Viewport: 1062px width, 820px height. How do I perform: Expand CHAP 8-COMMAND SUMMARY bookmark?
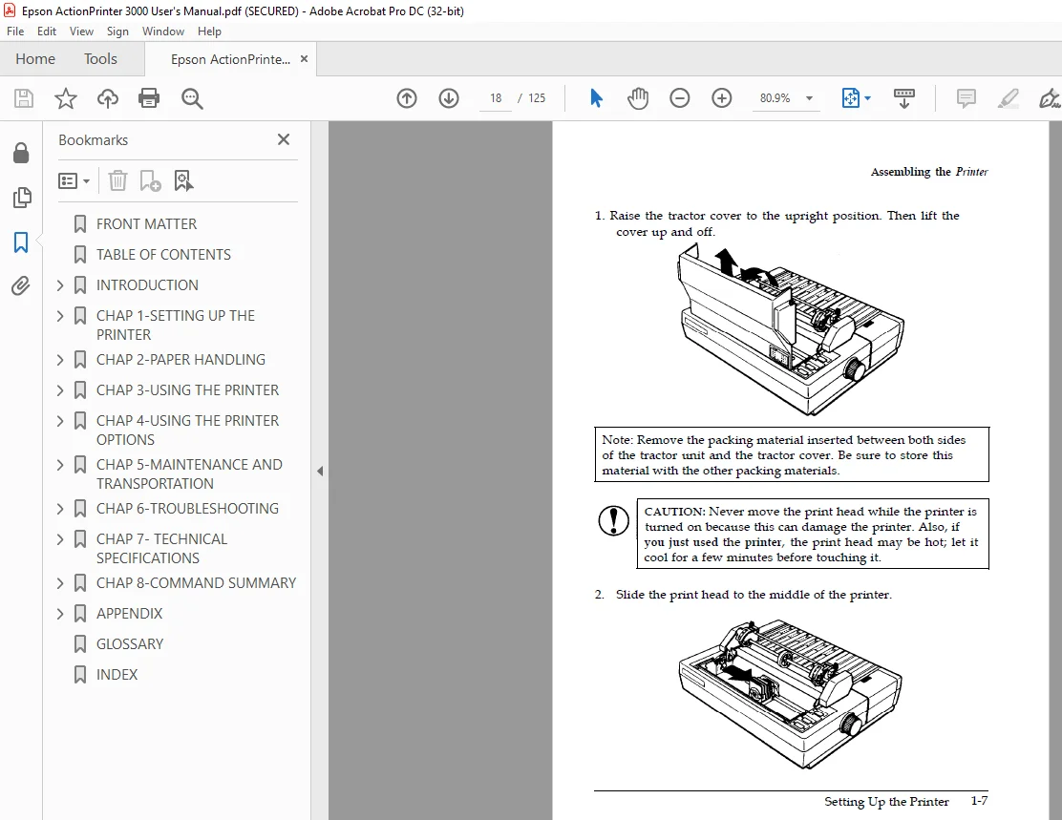pyautogui.click(x=59, y=583)
